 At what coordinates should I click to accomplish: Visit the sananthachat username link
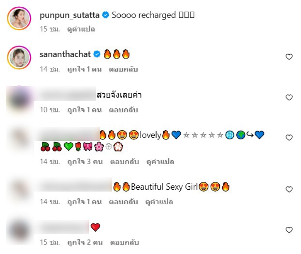[x=65, y=54]
